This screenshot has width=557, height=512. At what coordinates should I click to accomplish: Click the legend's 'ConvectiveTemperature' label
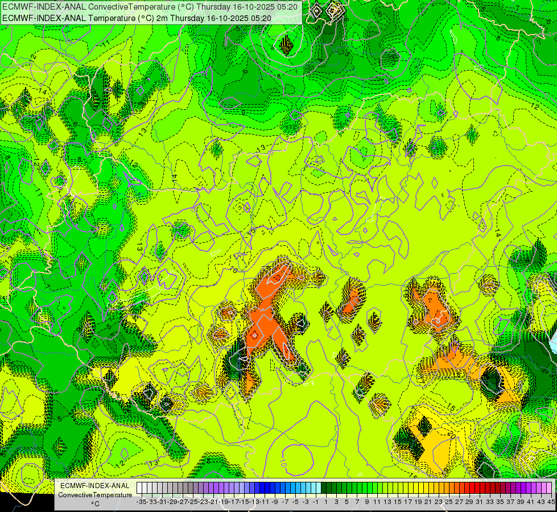pos(95,494)
